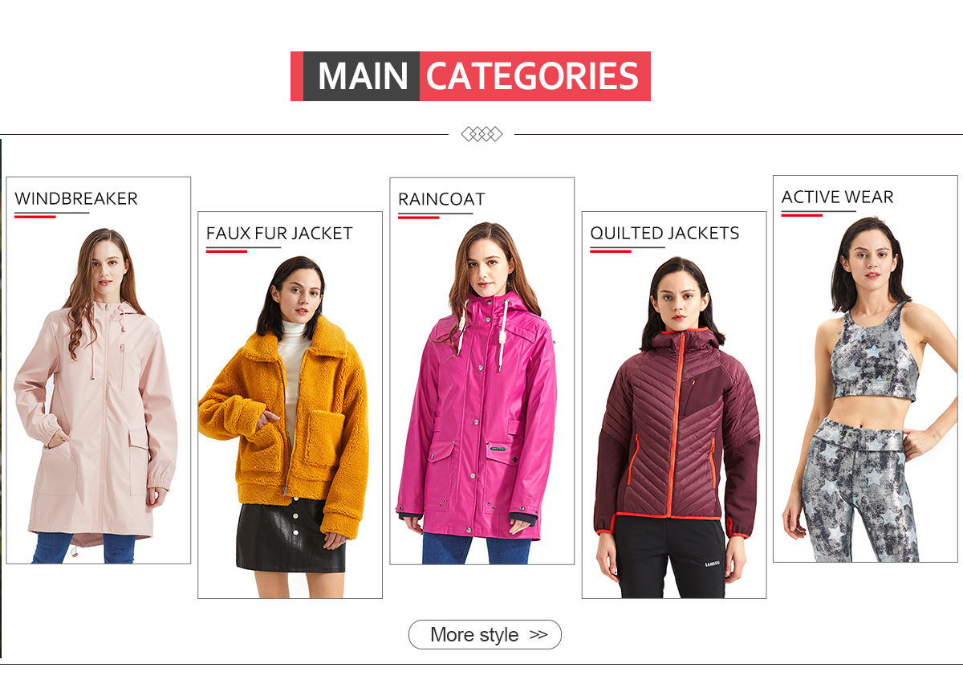View the Quilted Jackets category card
The width and height of the screenshot is (963, 696).
[674, 405]
